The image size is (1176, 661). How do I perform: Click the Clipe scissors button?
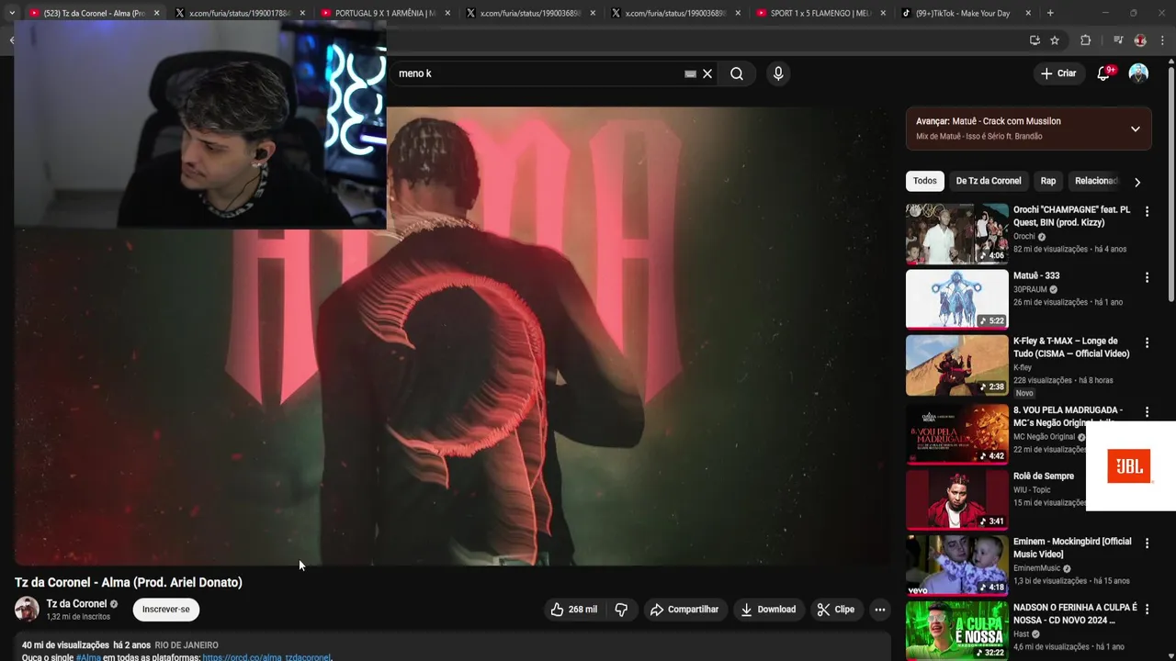pyautogui.click(x=836, y=610)
